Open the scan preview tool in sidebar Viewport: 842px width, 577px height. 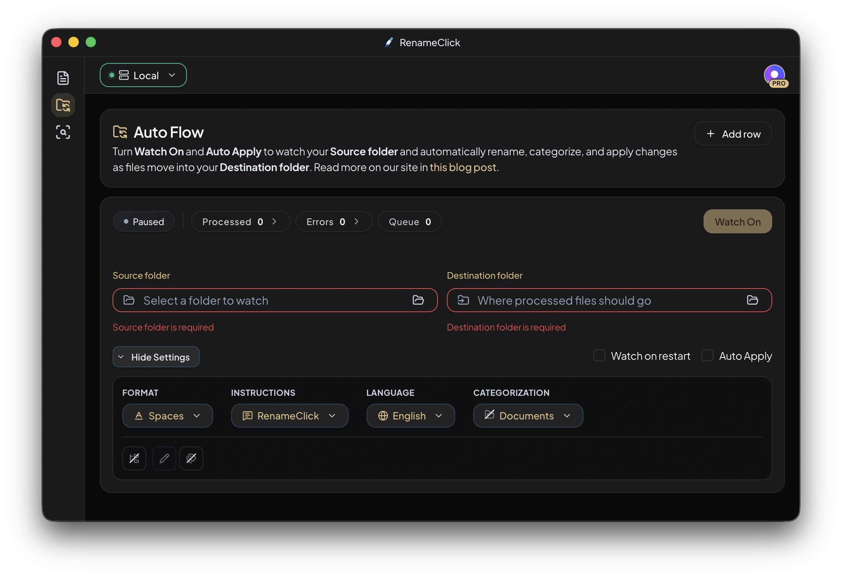[63, 132]
